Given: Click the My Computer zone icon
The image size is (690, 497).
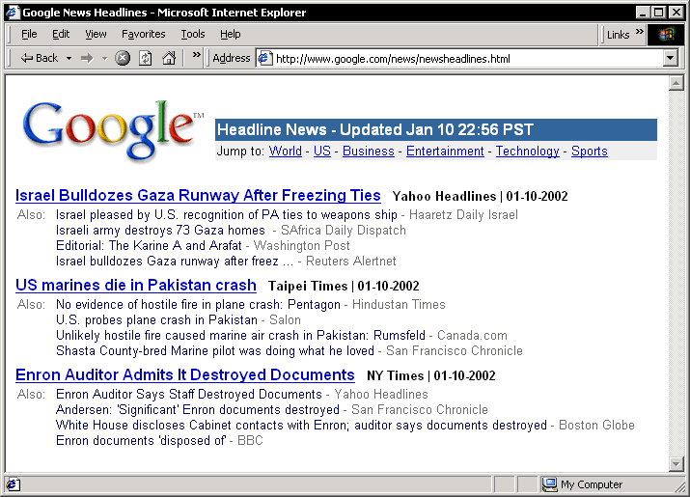Looking at the screenshot, I should (549, 484).
